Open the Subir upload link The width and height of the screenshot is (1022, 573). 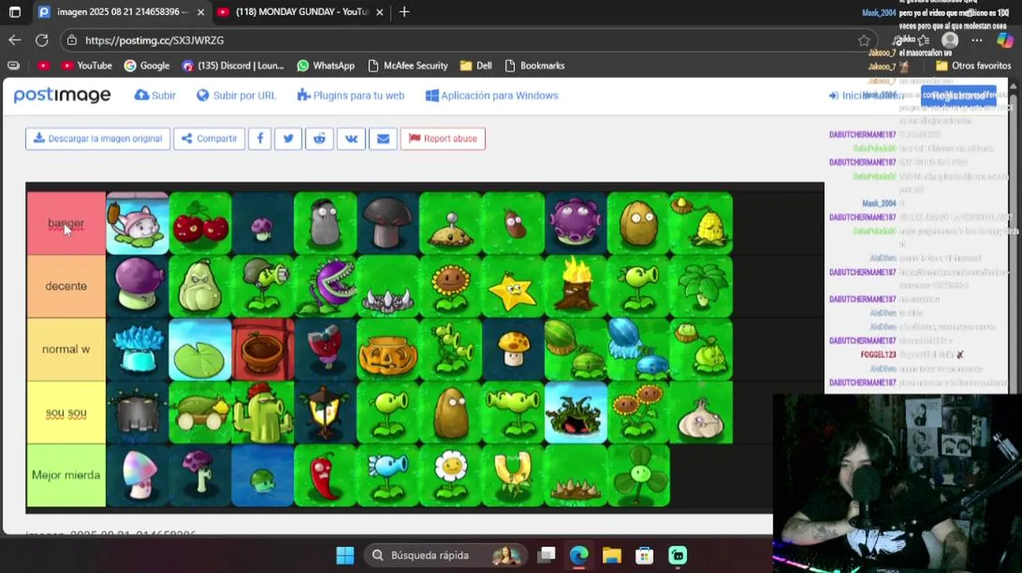155,95
